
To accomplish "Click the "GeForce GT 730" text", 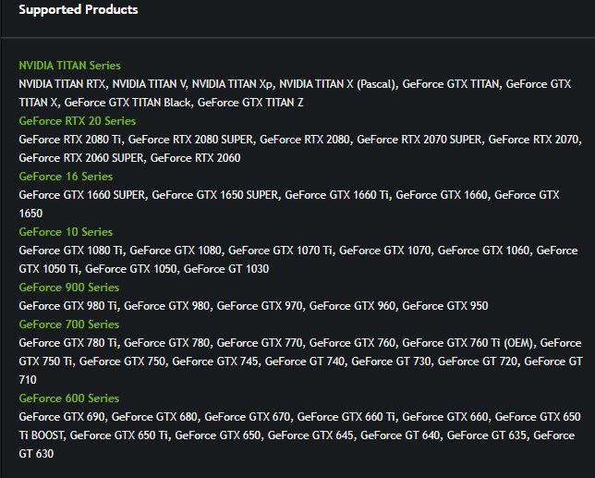I will [x=391, y=362].
